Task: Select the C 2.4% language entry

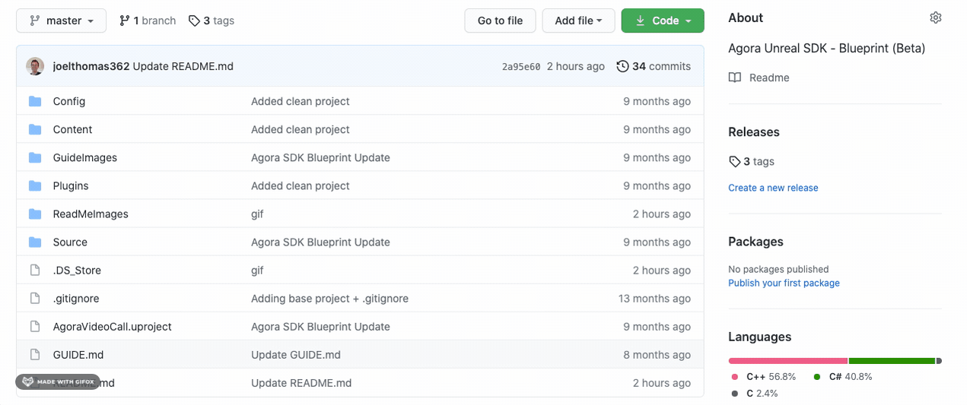Action: coord(754,393)
